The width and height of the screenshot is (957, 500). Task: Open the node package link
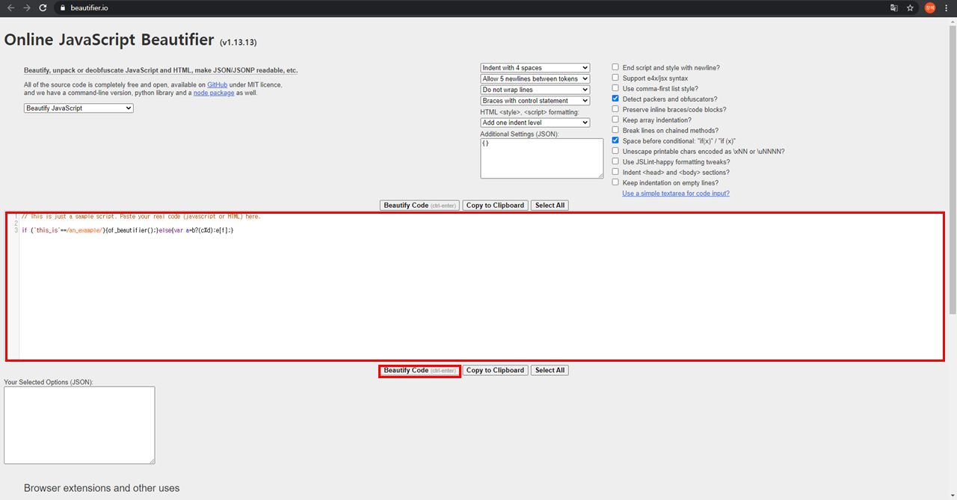pos(214,93)
